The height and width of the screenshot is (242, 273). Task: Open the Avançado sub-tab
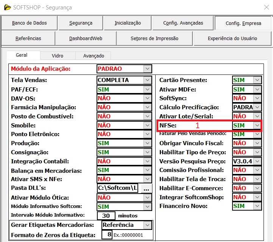pyautogui.click(x=94, y=56)
